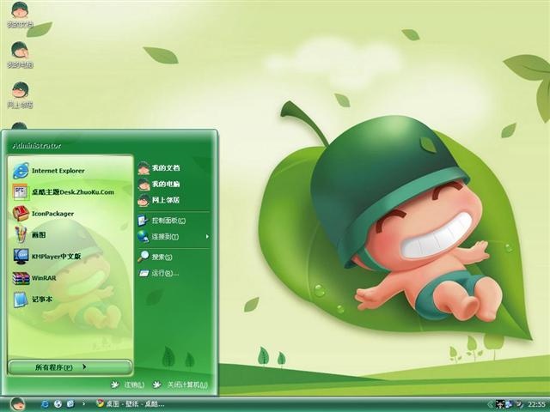The height and width of the screenshot is (412, 550).
Task: Select 网上邻居 in the start menu
Action: point(174,200)
